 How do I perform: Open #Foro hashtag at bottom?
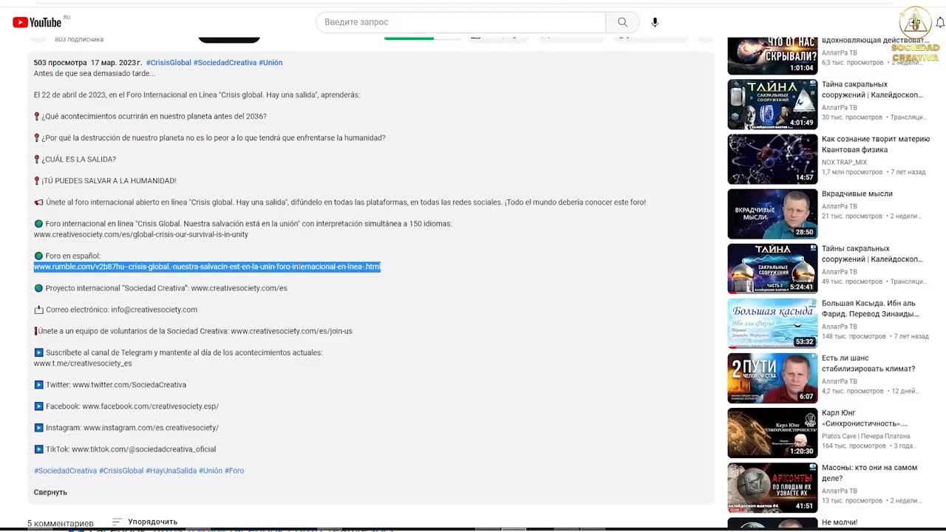234,471
